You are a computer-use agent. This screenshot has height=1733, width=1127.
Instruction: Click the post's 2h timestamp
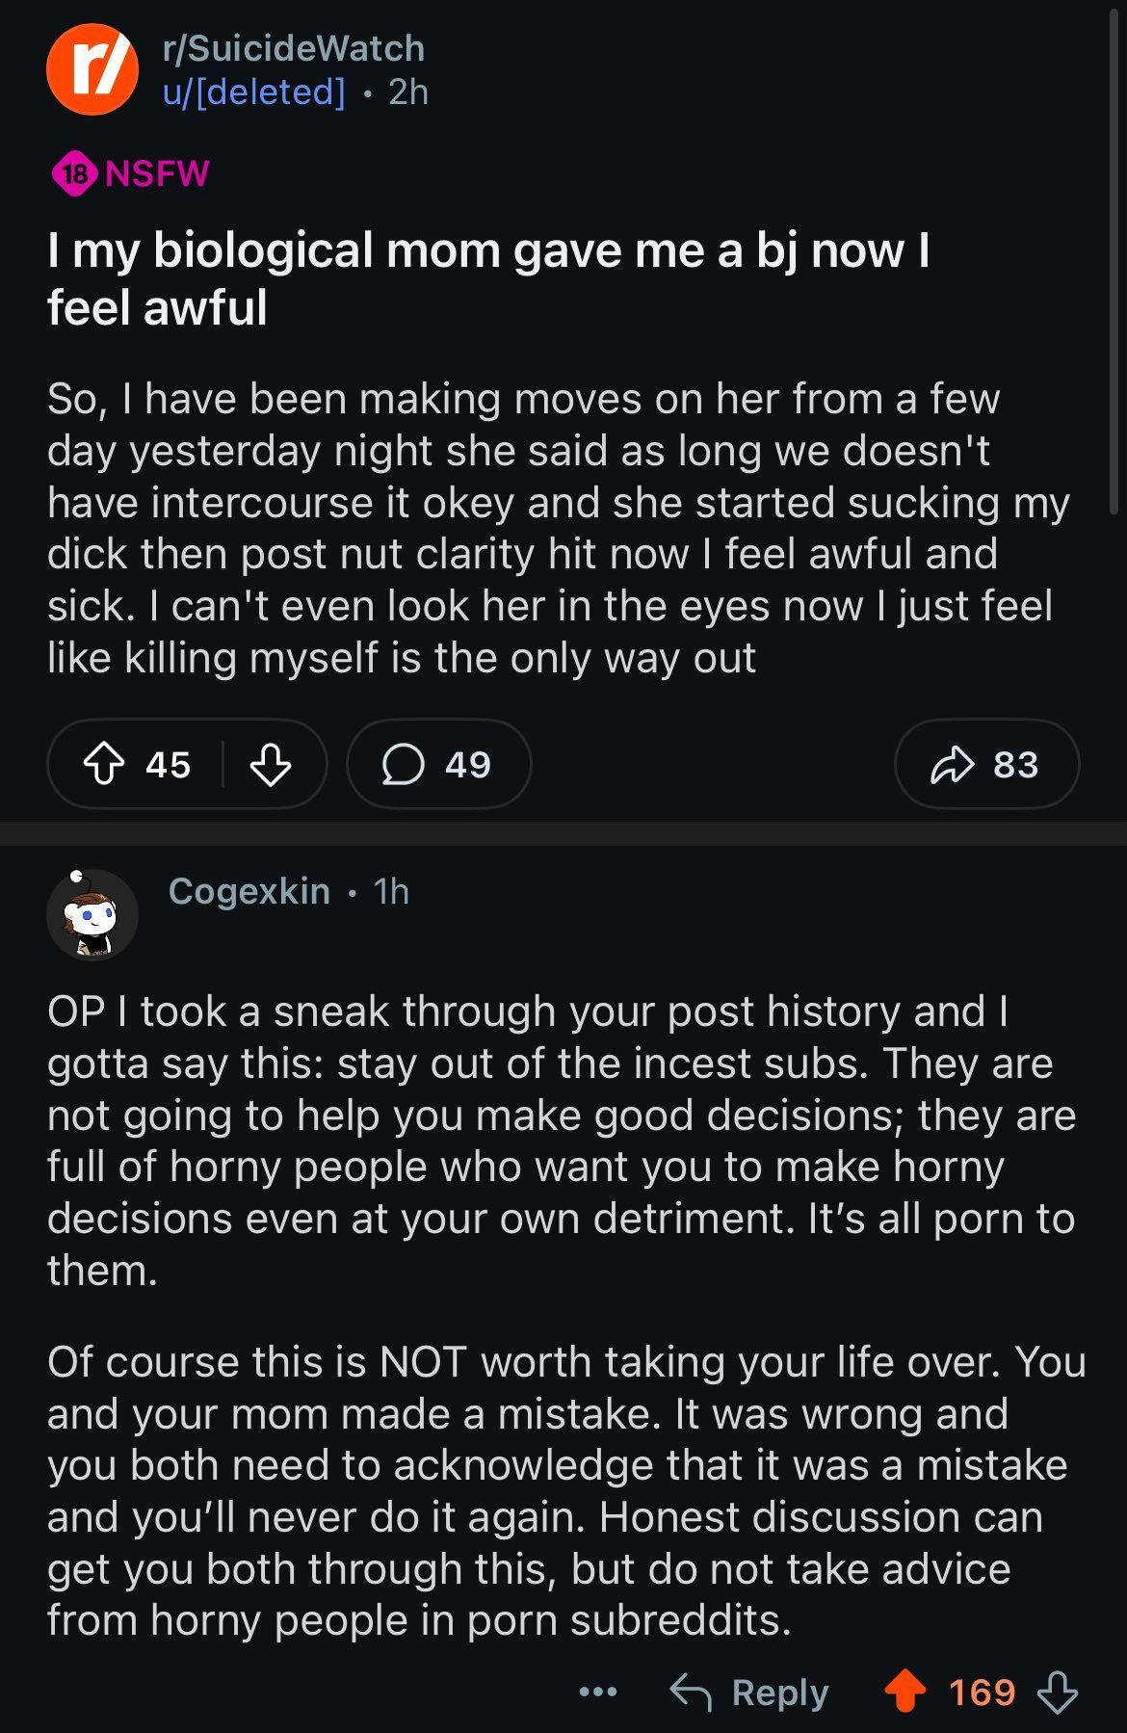pyautogui.click(x=408, y=92)
